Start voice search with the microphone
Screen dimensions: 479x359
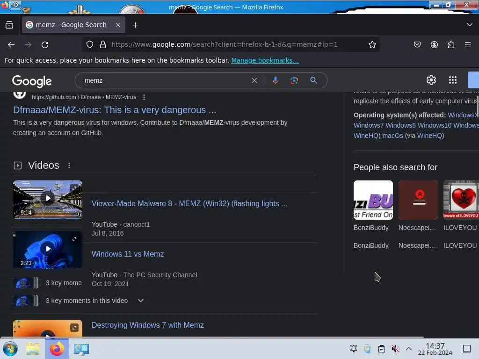(x=275, y=80)
